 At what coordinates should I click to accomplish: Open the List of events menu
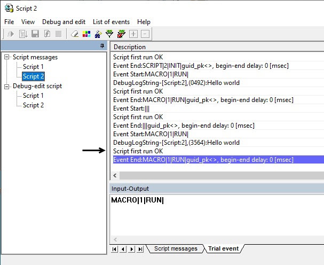(111, 22)
